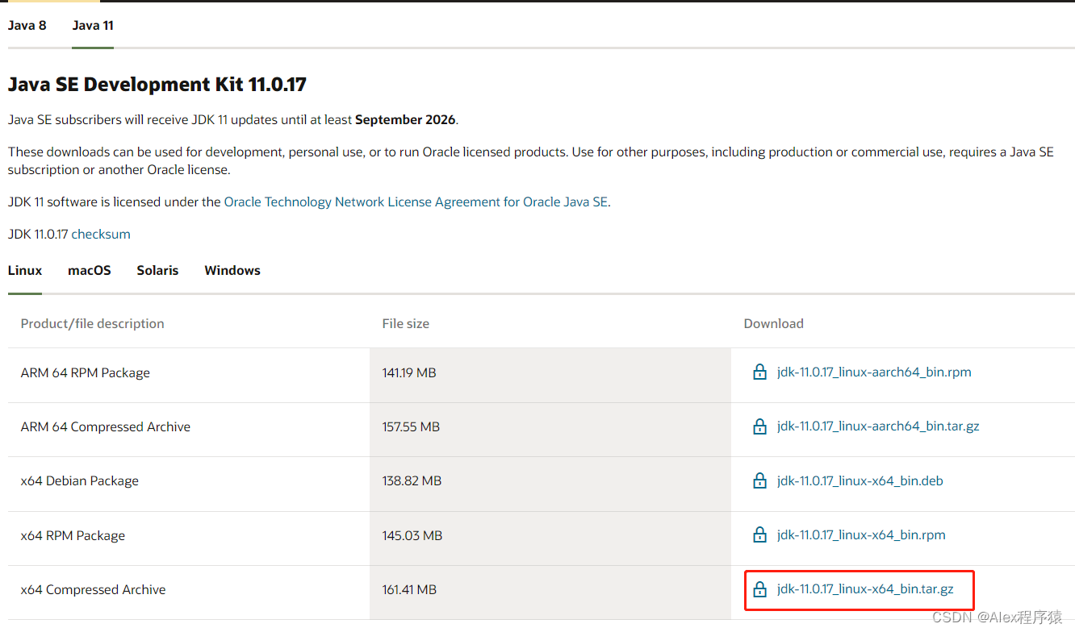Image resolution: width=1075 pixels, height=632 pixels.
Task: Download jdk-11.0.17_linux-x64_bin.deb
Action: pos(860,481)
